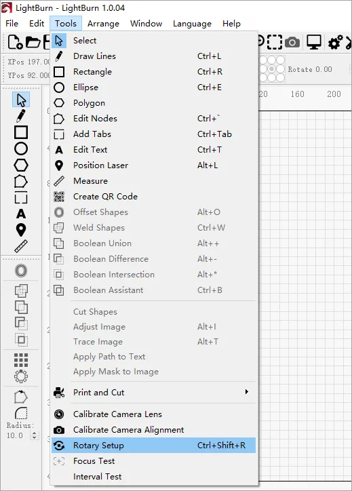Image resolution: width=352 pixels, height=491 pixels.
Task: Choose Focus Test menu entry
Action: point(153,461)
